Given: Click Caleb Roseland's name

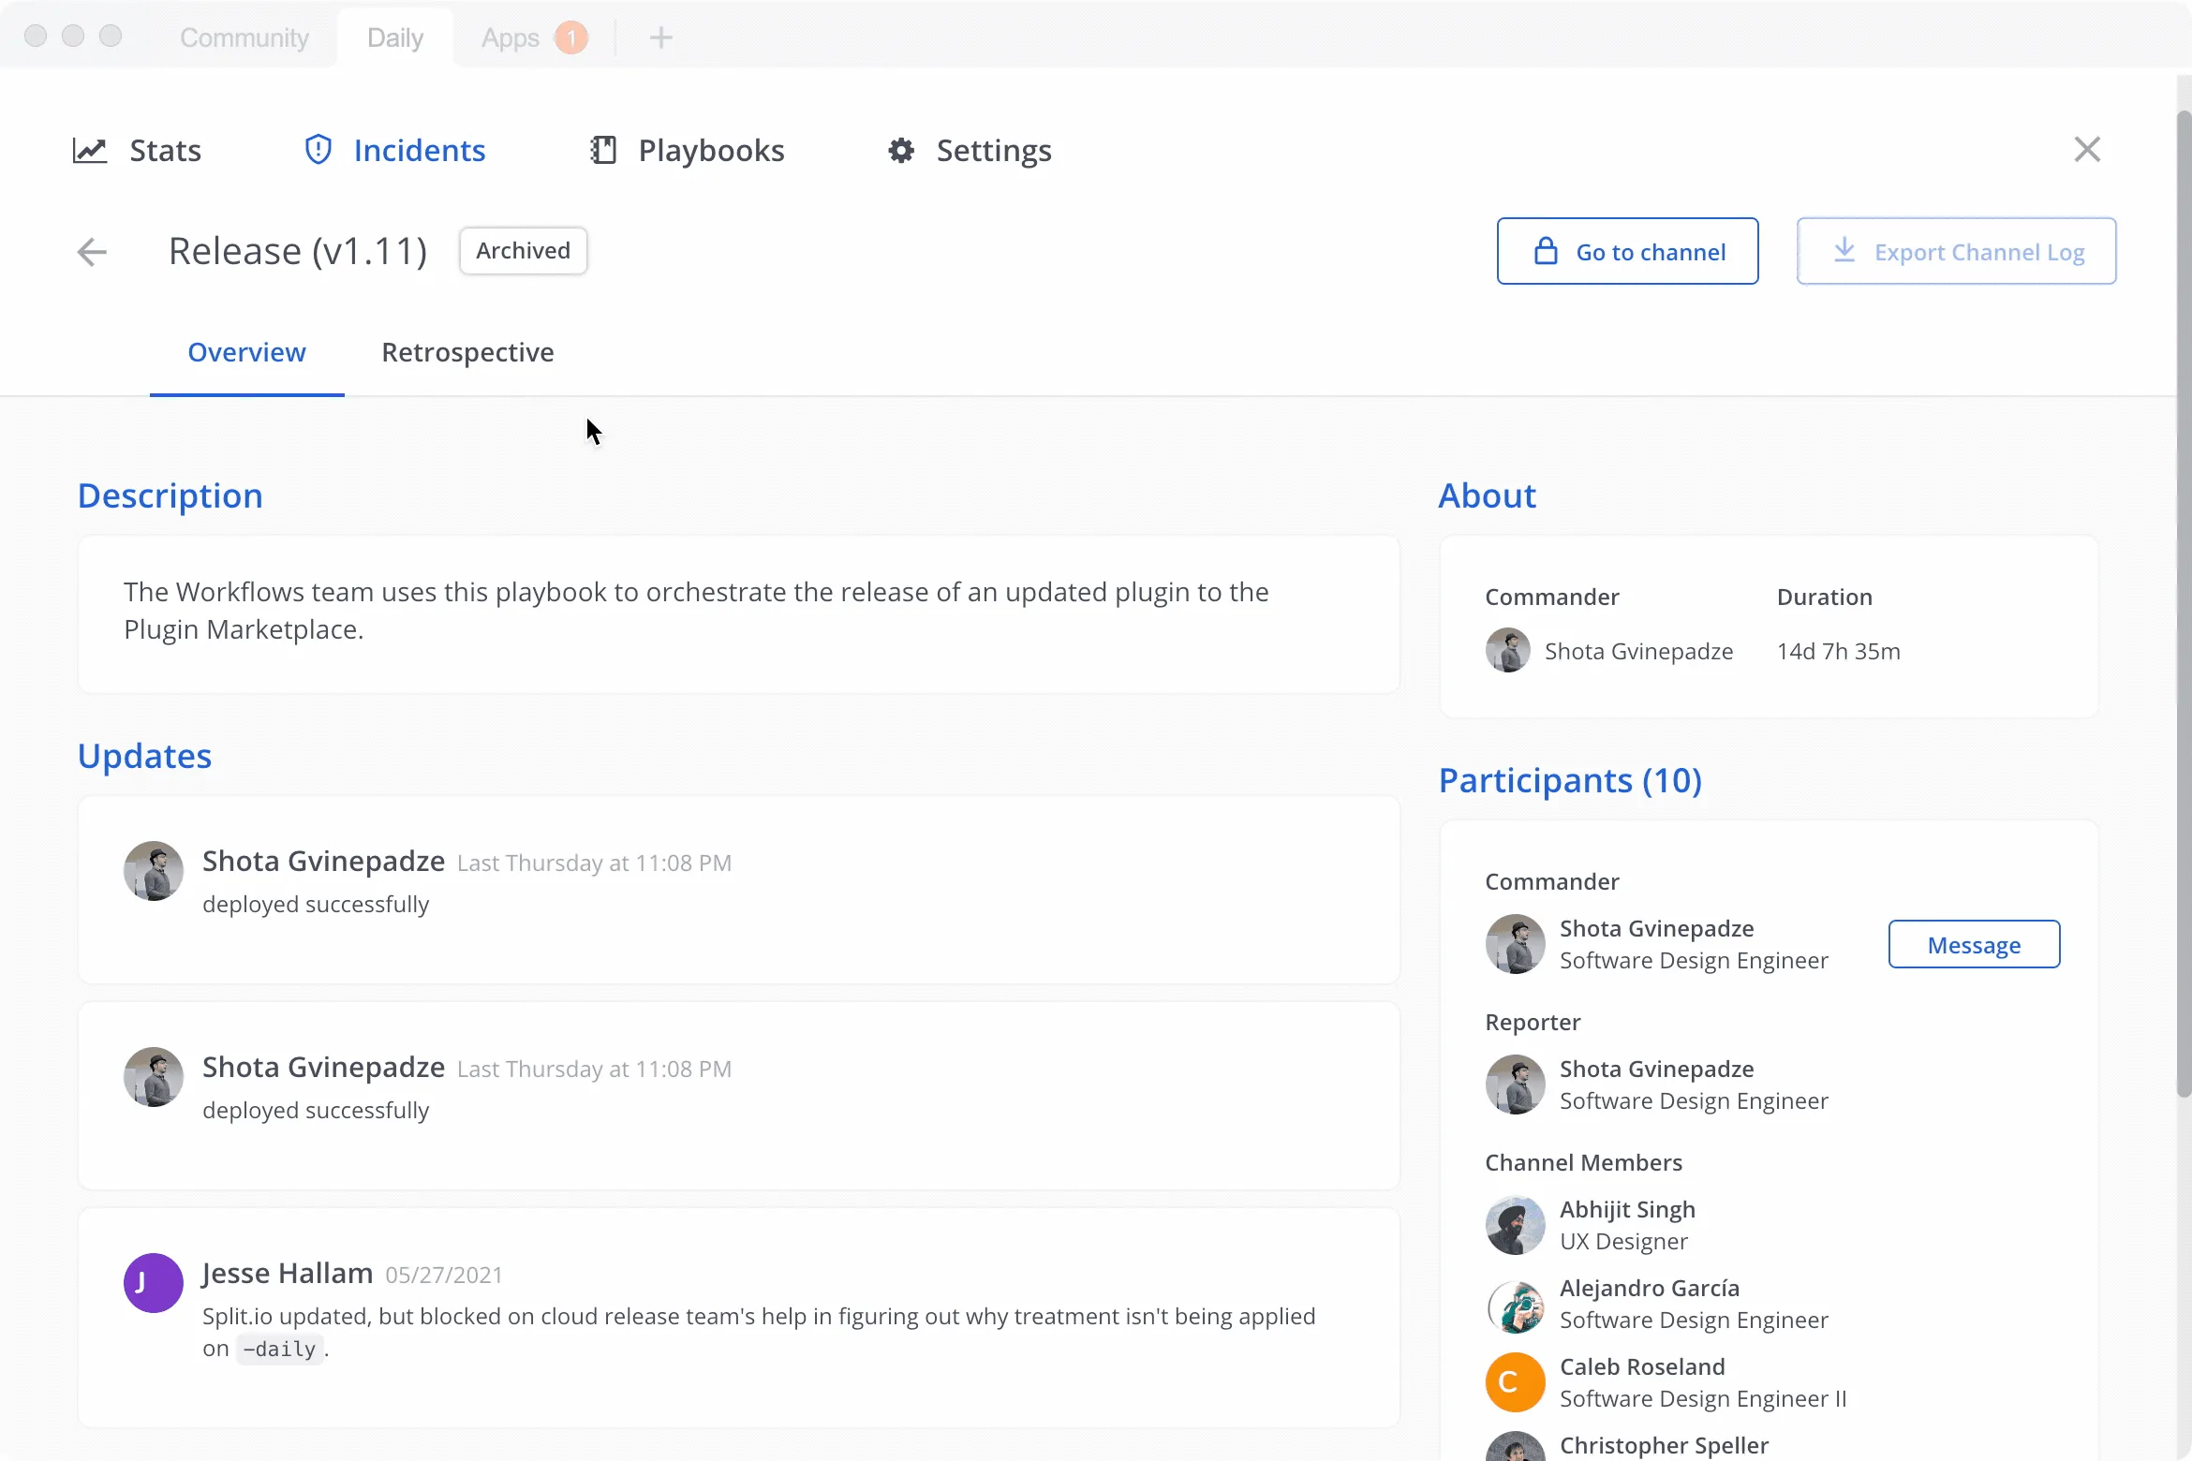Looking at the screenshot, I should [1642, 1366].
